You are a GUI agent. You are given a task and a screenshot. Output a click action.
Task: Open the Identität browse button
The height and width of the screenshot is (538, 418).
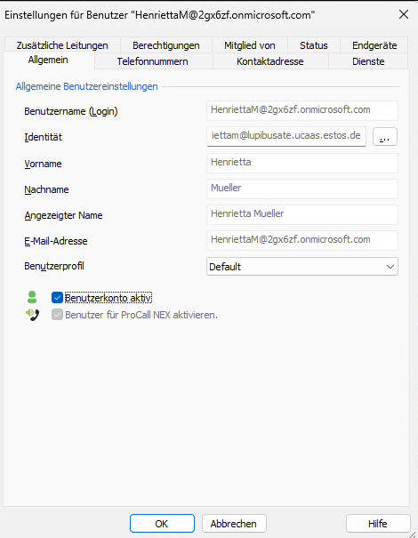point(385,137)
